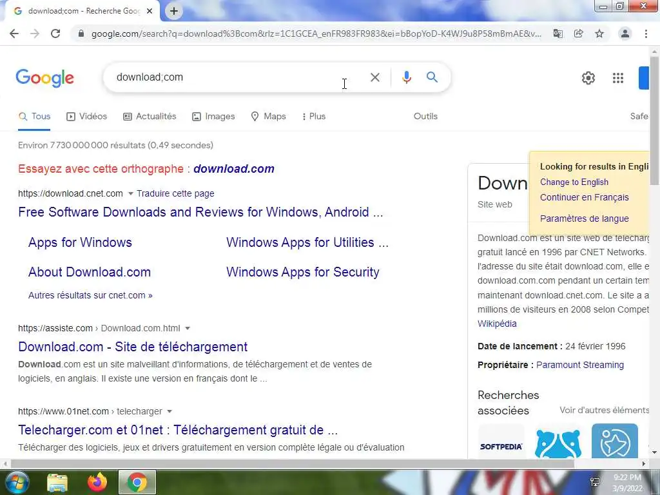Launch Firefox from the taskbar
660x495 pixels.
point(97,482)
